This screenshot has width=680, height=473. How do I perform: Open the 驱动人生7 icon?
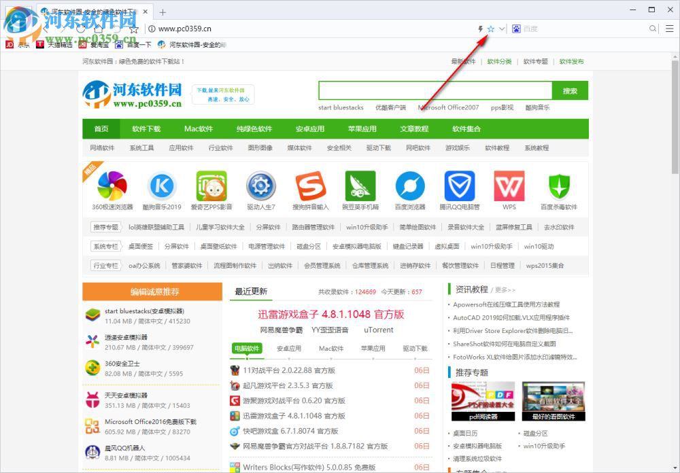coord(260,188)
